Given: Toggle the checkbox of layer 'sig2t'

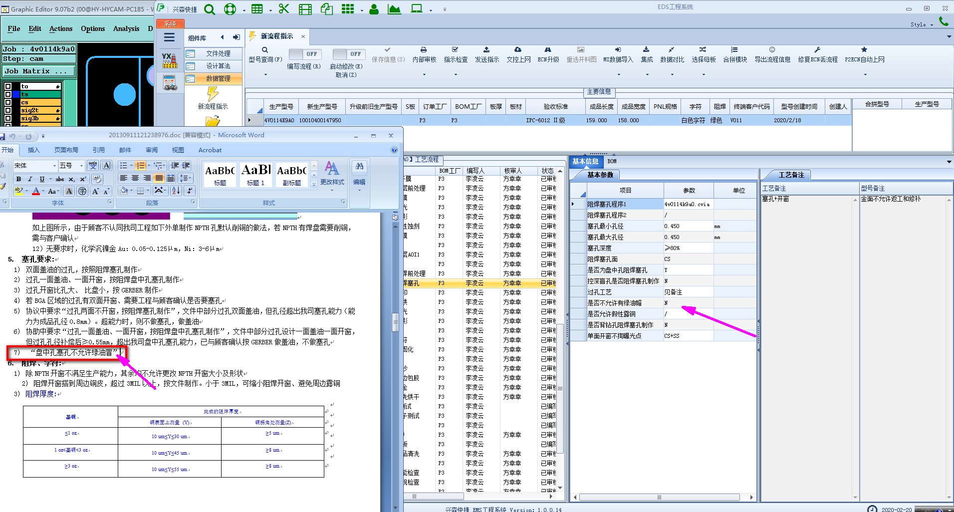Looking at the screenshot, I should point(8,110).
